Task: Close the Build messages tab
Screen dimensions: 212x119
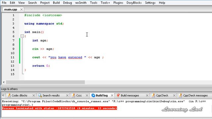Action: pyautogui.click(x=147, y=96)
